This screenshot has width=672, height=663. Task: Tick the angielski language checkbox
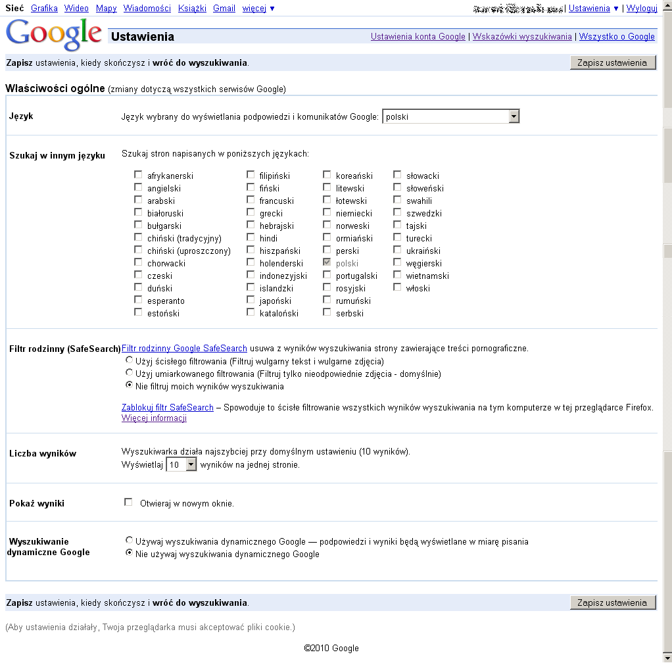tap(138, 187)
